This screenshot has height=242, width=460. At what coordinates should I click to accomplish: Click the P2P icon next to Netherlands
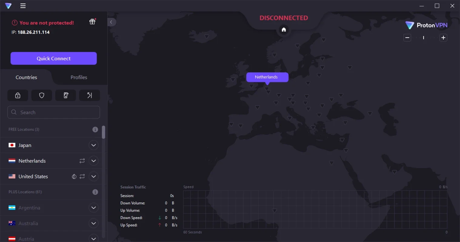[82, 161]
